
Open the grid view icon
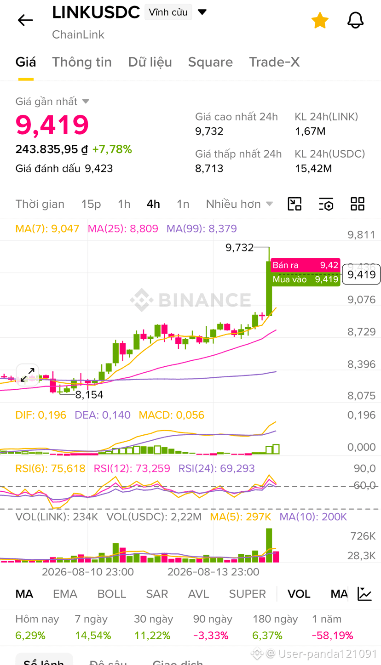358,204
